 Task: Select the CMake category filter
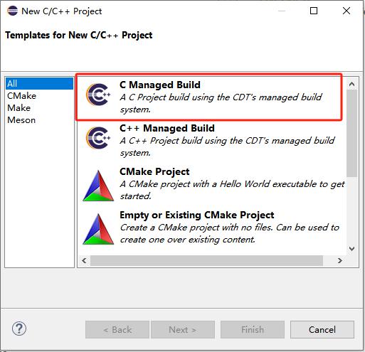click(21, 96)
